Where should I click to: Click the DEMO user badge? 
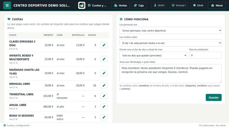click(159, 5)
